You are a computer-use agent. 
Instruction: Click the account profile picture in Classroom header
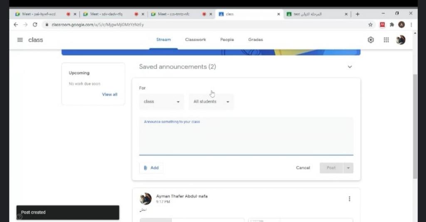click(401, 40)
